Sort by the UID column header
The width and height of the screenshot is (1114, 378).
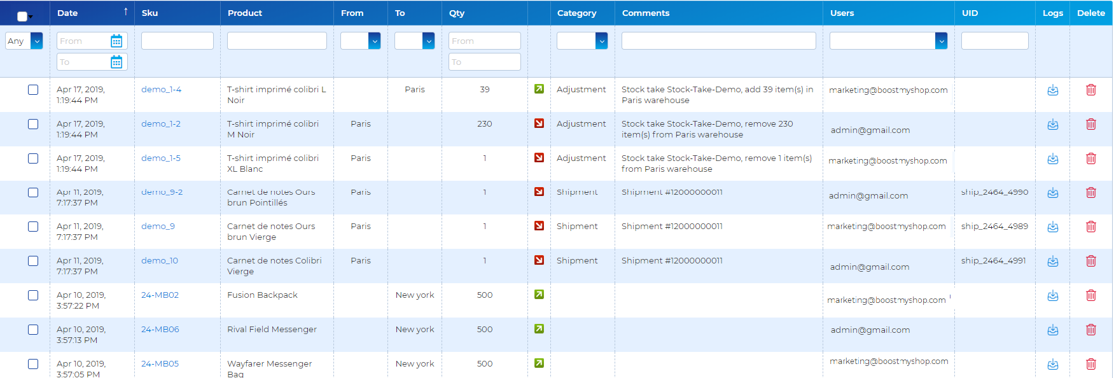(x=970, y=13)
